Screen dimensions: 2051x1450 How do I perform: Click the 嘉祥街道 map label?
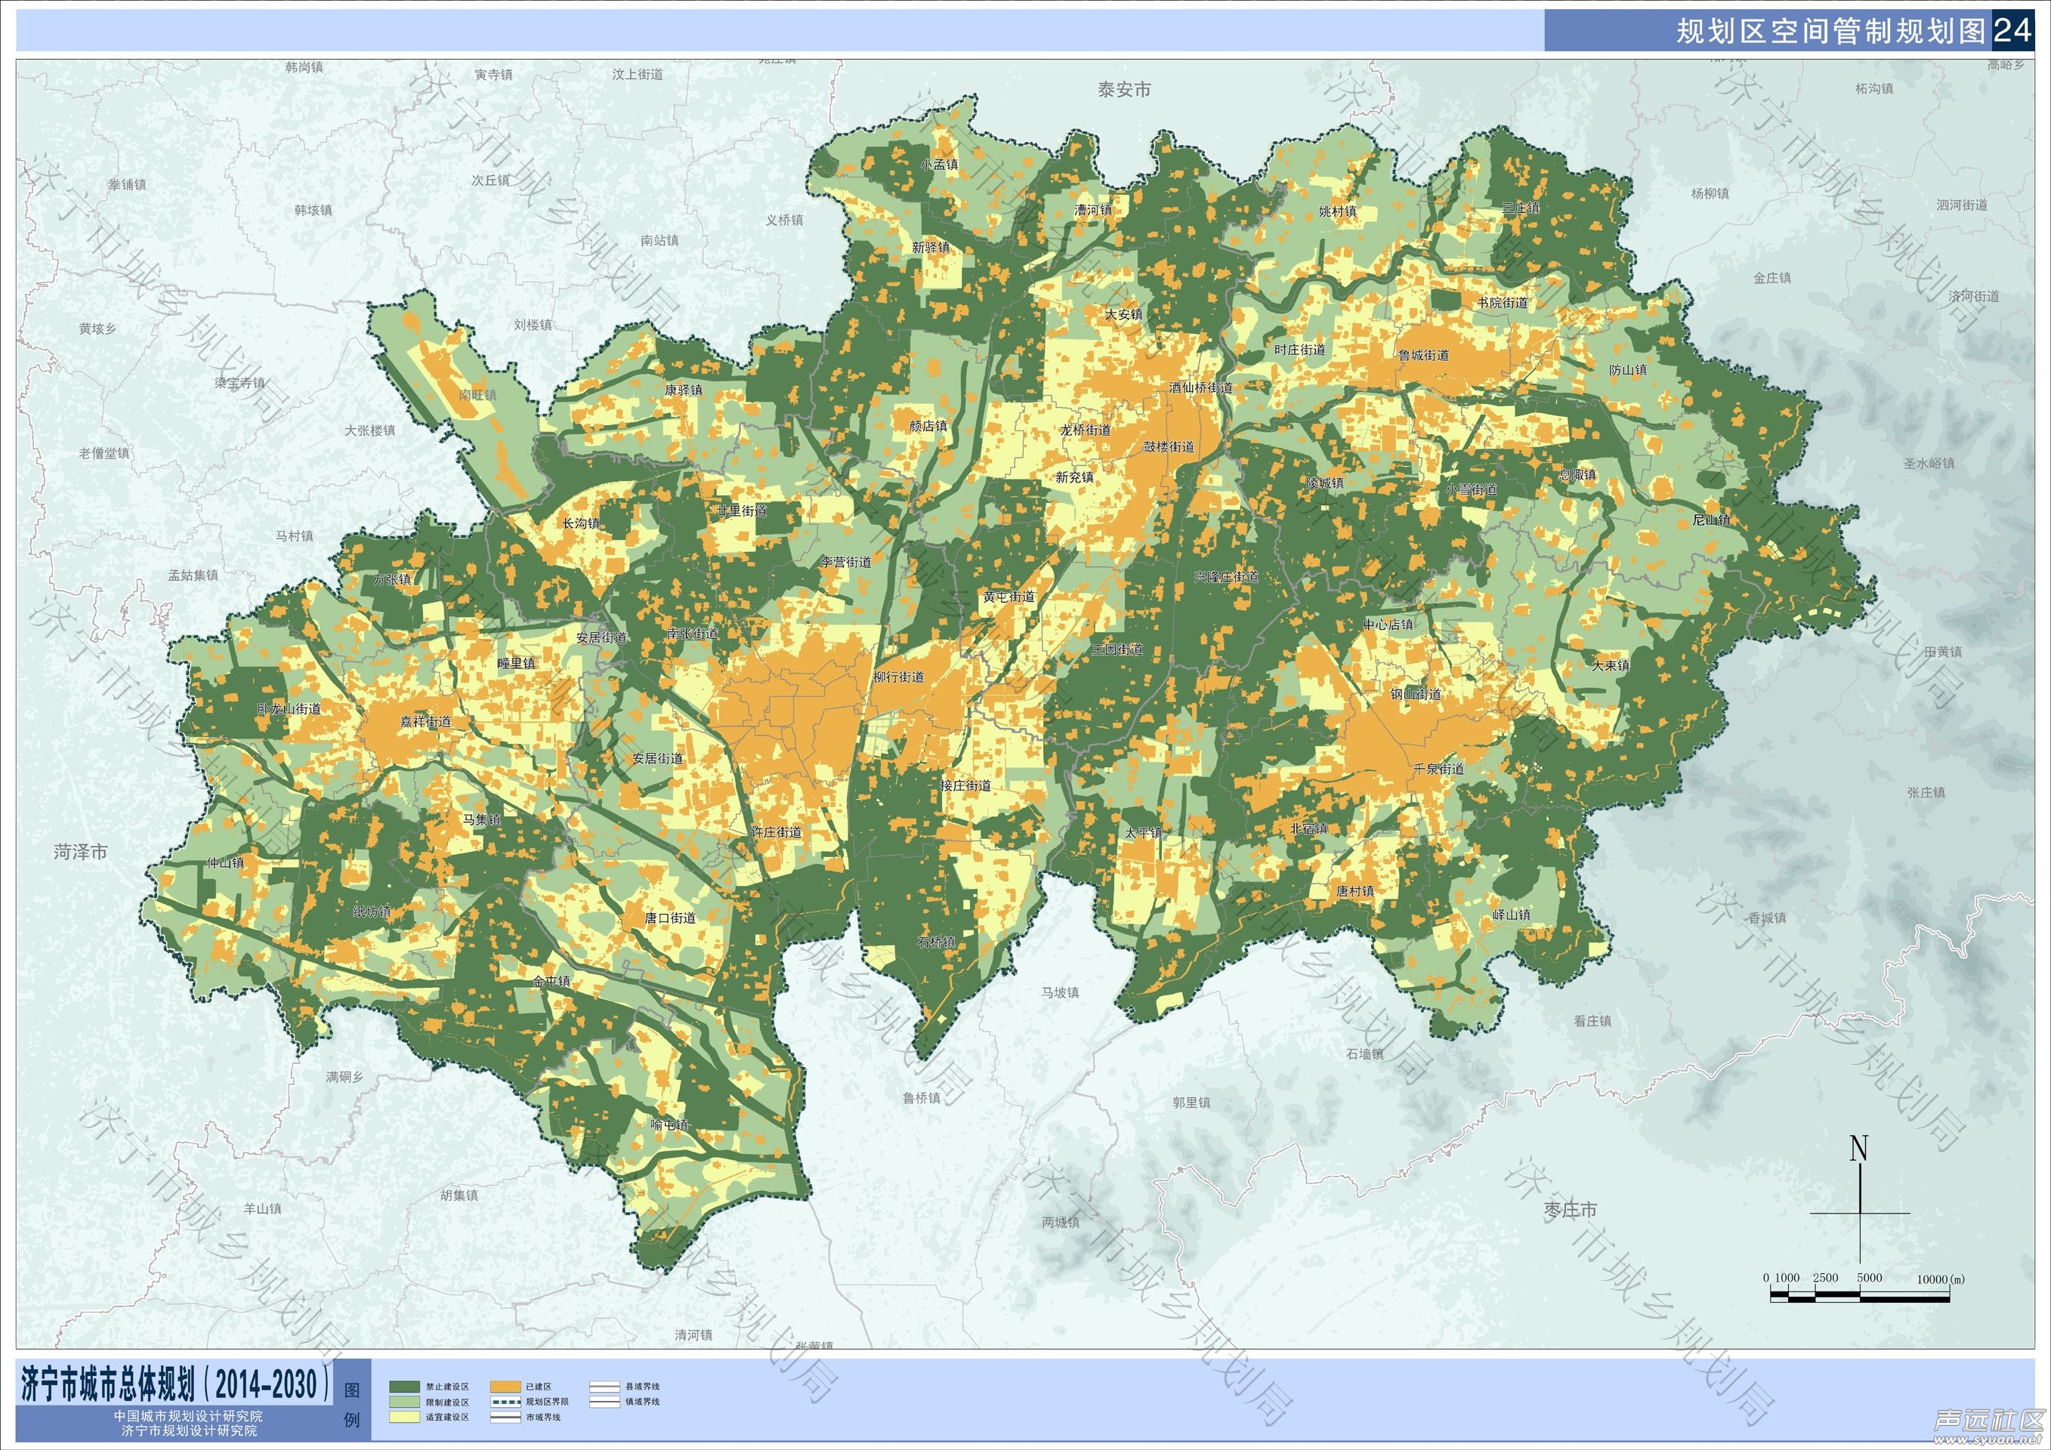pos(425,721)
